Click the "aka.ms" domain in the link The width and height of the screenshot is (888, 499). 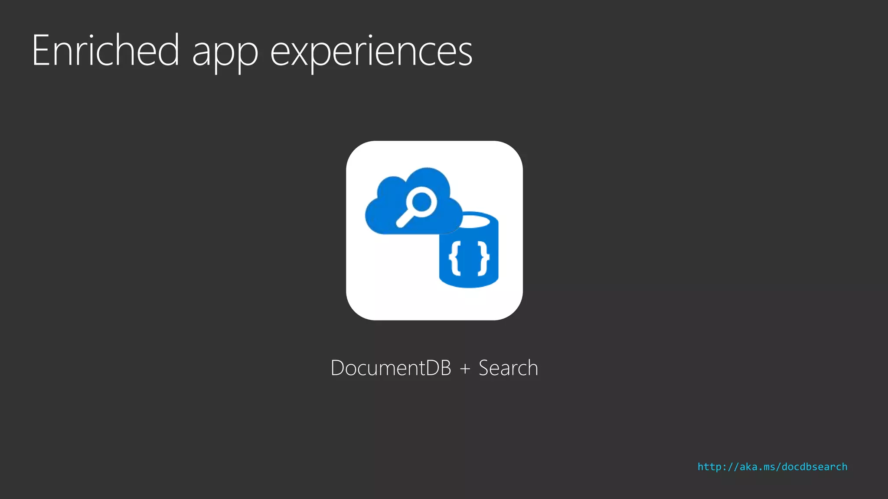pos(757,467)
